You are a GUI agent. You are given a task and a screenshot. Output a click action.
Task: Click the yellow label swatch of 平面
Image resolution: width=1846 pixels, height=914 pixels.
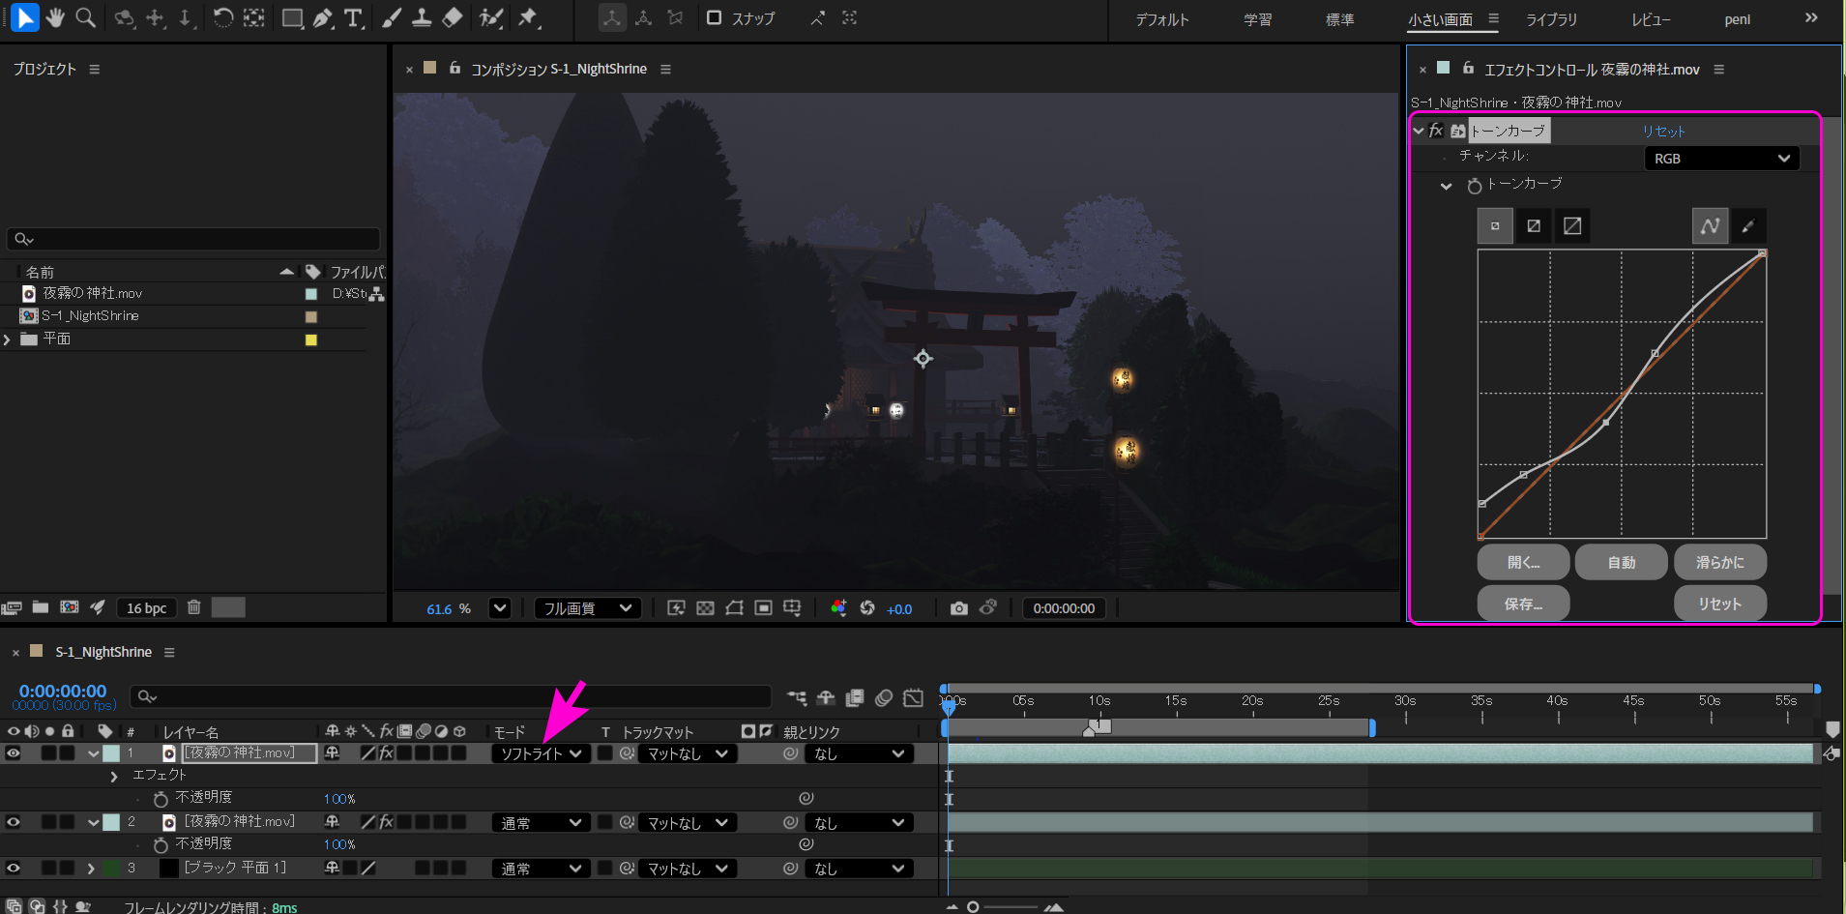click(x=311, y=339)
